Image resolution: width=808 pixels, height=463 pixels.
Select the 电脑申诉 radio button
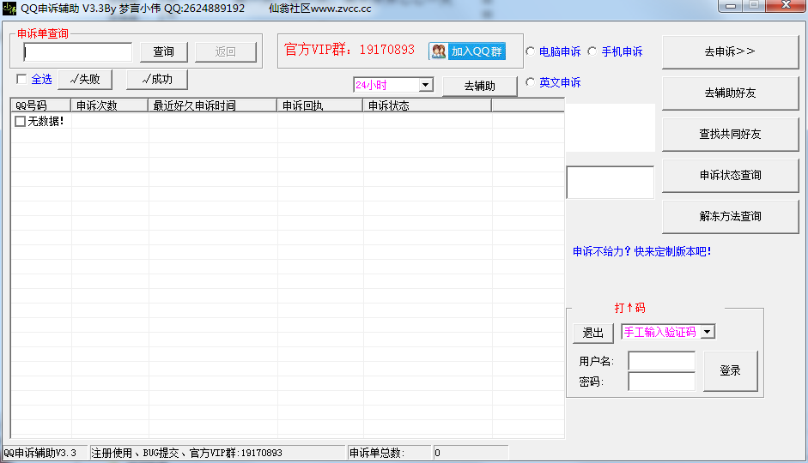[531, 51]
